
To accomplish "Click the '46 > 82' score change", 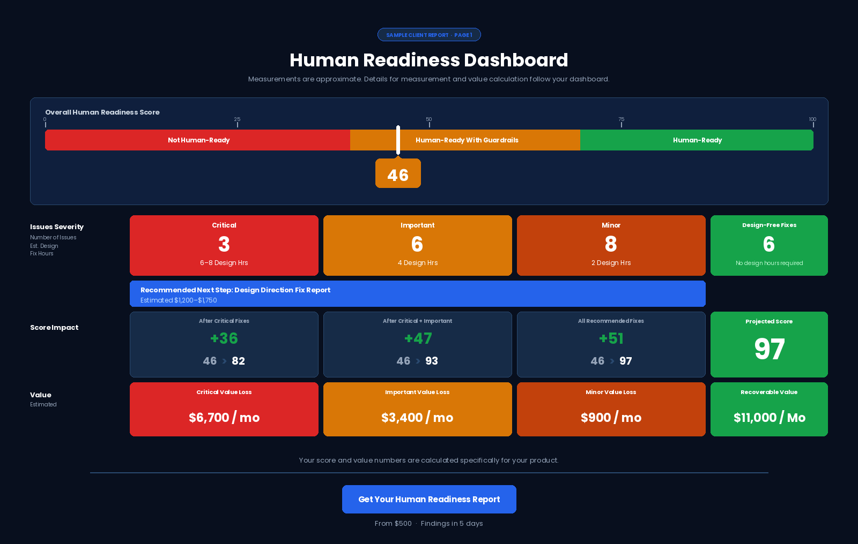I will (224, 361).
